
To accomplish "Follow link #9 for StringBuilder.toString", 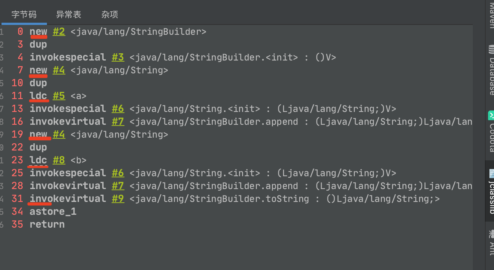I will click(x=118, y=199).
